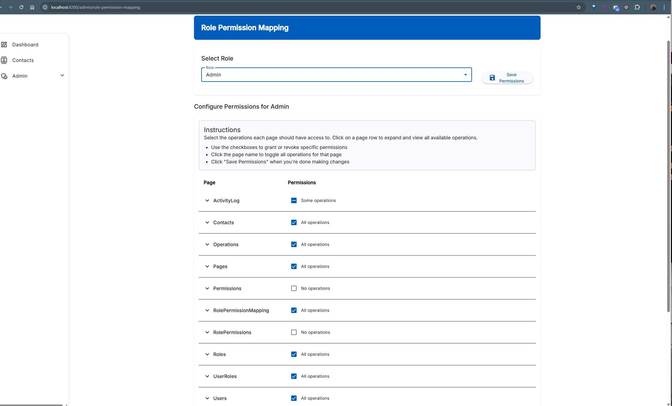Viewport: 672px width, 406px height.
Task: Open the Admin sidebar menu item
Action: pos(20,76)
